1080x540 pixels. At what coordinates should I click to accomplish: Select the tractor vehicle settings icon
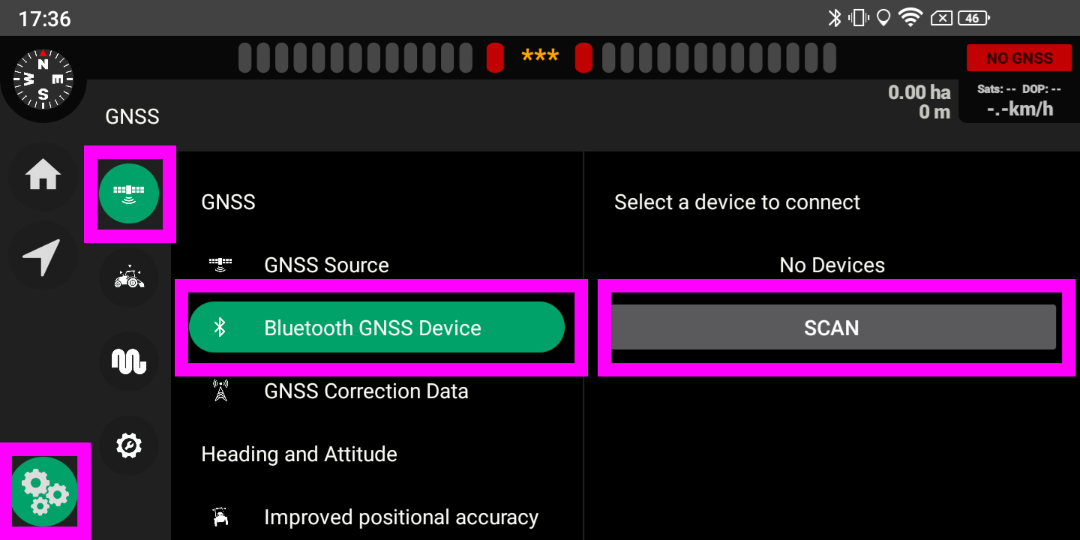[129, 278]
